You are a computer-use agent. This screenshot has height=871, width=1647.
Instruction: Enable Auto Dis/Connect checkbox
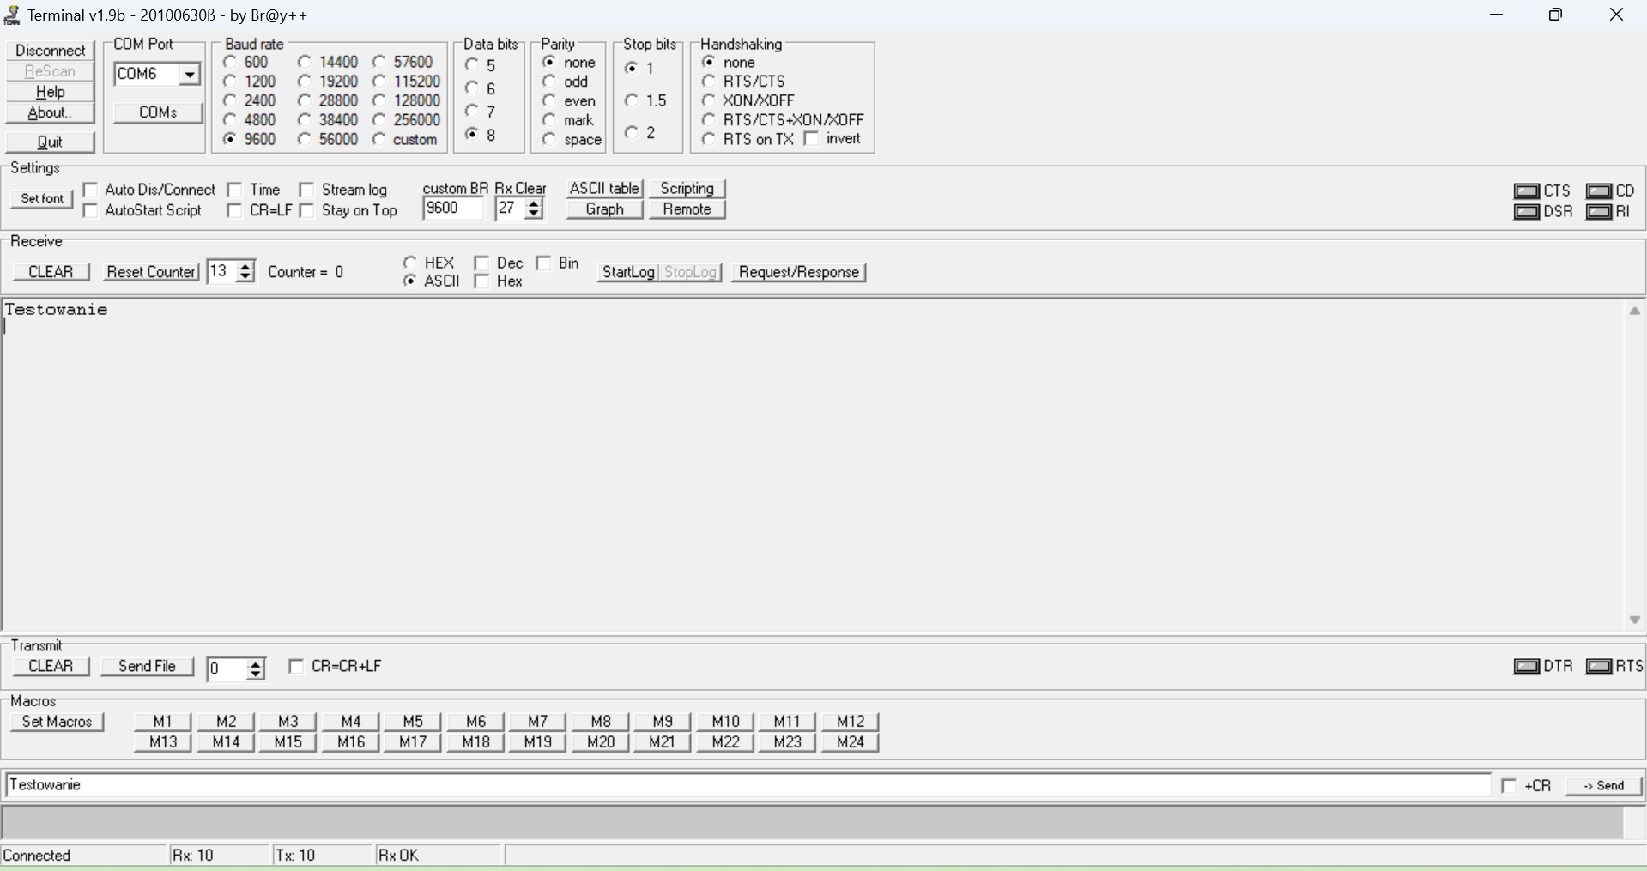pos(91,189)
